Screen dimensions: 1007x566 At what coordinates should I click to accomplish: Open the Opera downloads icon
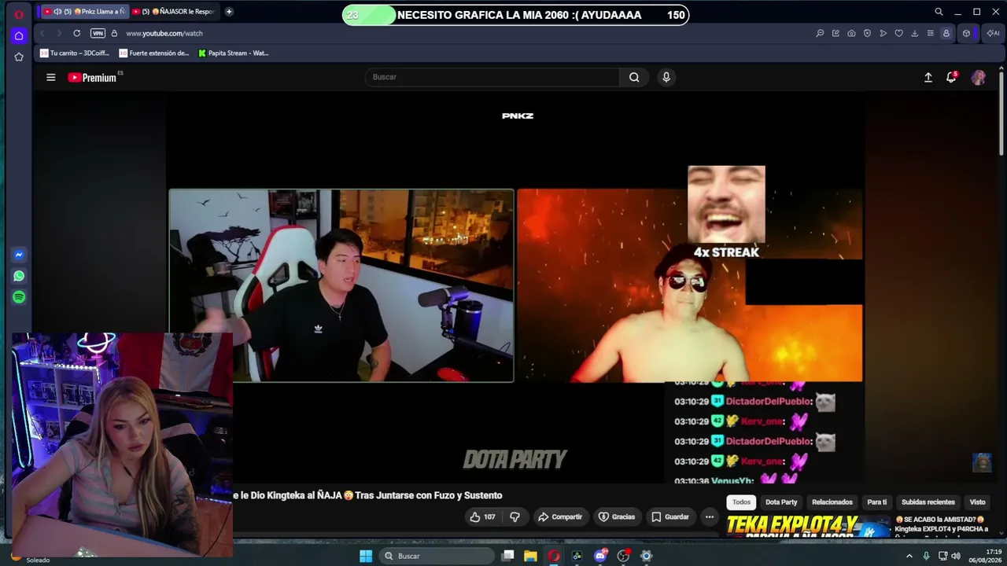(915, 33)
